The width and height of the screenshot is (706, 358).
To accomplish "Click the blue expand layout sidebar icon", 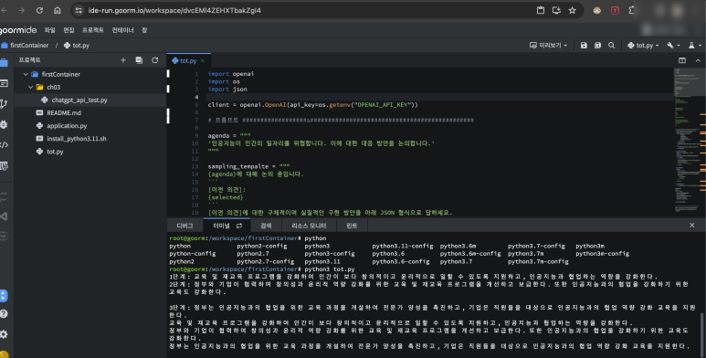I will (x=4, y=296).
